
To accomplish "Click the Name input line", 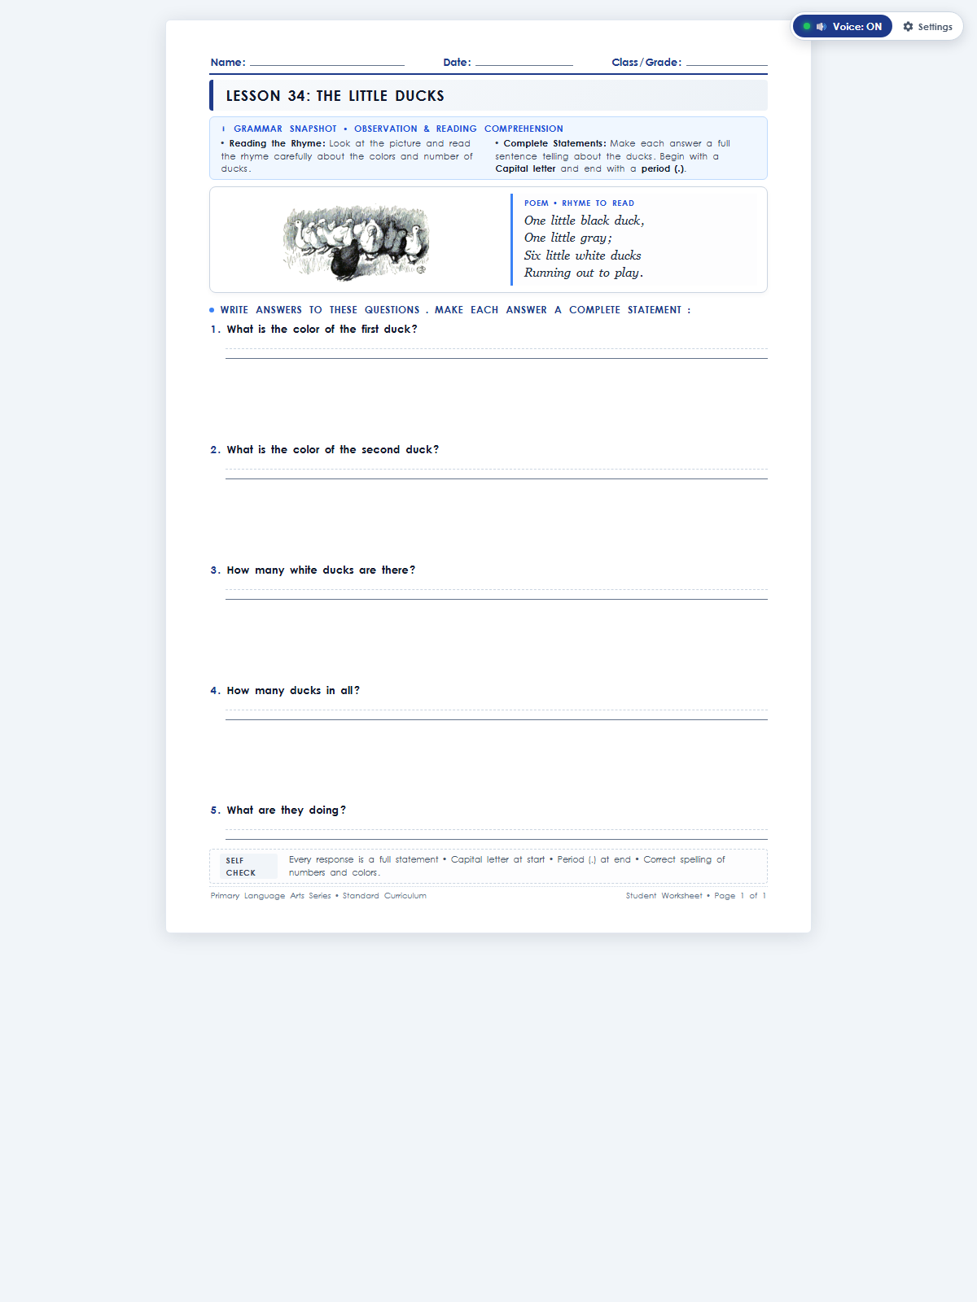I will pyautogui.click(x=327, y=63).
